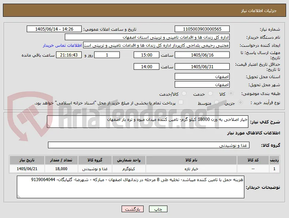Click the 1405/06/21 need date cell

pyautogui.click(x=27, y=169)
